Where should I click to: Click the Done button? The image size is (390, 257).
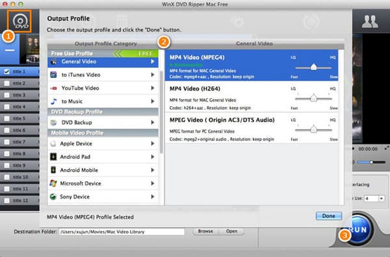[x=329, y=216]
